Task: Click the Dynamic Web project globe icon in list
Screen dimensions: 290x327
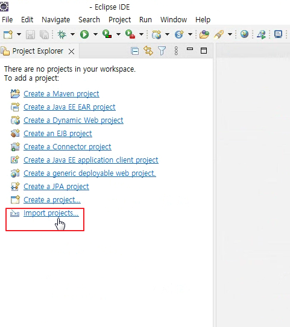Action: tap(15, 120)
